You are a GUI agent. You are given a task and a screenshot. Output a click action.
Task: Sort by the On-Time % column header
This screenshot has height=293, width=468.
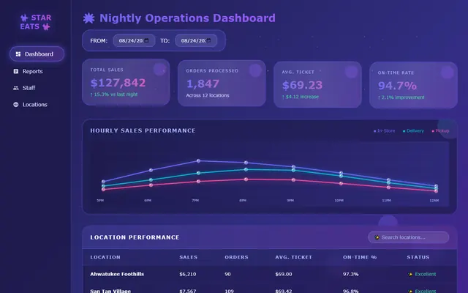(x=360, y=257)
